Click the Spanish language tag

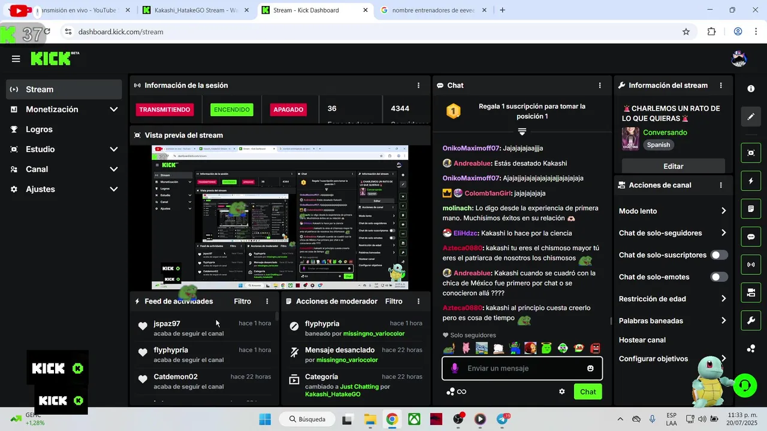pos(658,145)
